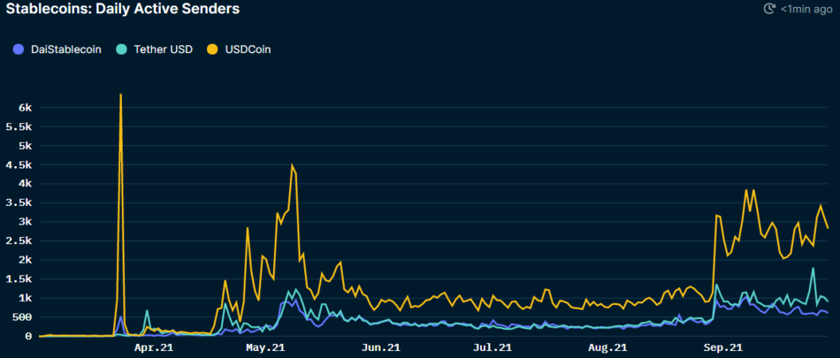Viewport: 840px width, 358px height.
Task: Click the purple DaiStablecoin legend dot
Action: 19,50
